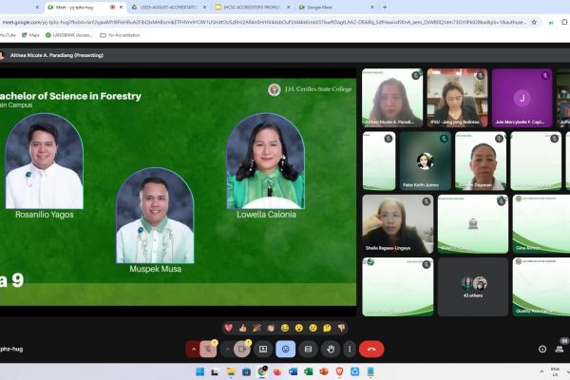Viewport: 570px width, 380px height.
Task: Open the people participants panel icon
Action: 560,349
